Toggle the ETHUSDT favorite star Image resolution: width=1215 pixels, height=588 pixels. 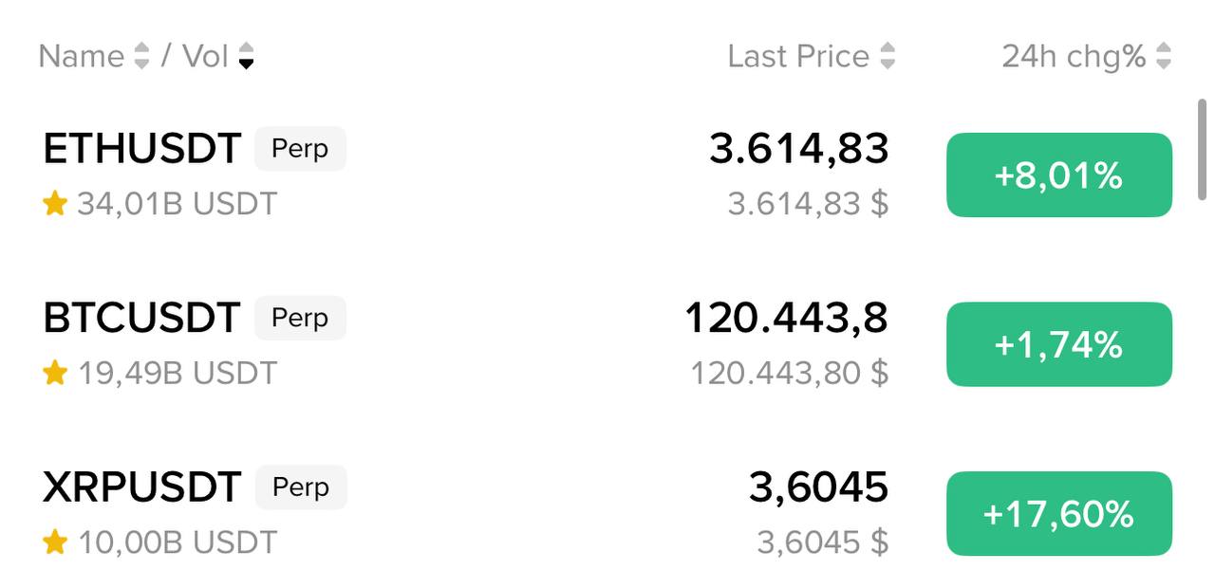click(x=55, y=204)
